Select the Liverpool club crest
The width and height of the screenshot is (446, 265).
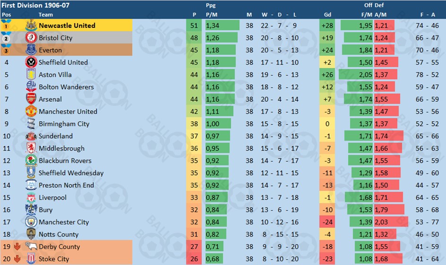31,197
